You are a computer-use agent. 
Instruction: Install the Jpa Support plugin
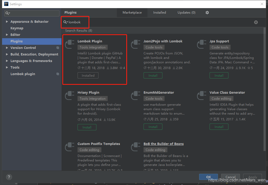(219, 75)
